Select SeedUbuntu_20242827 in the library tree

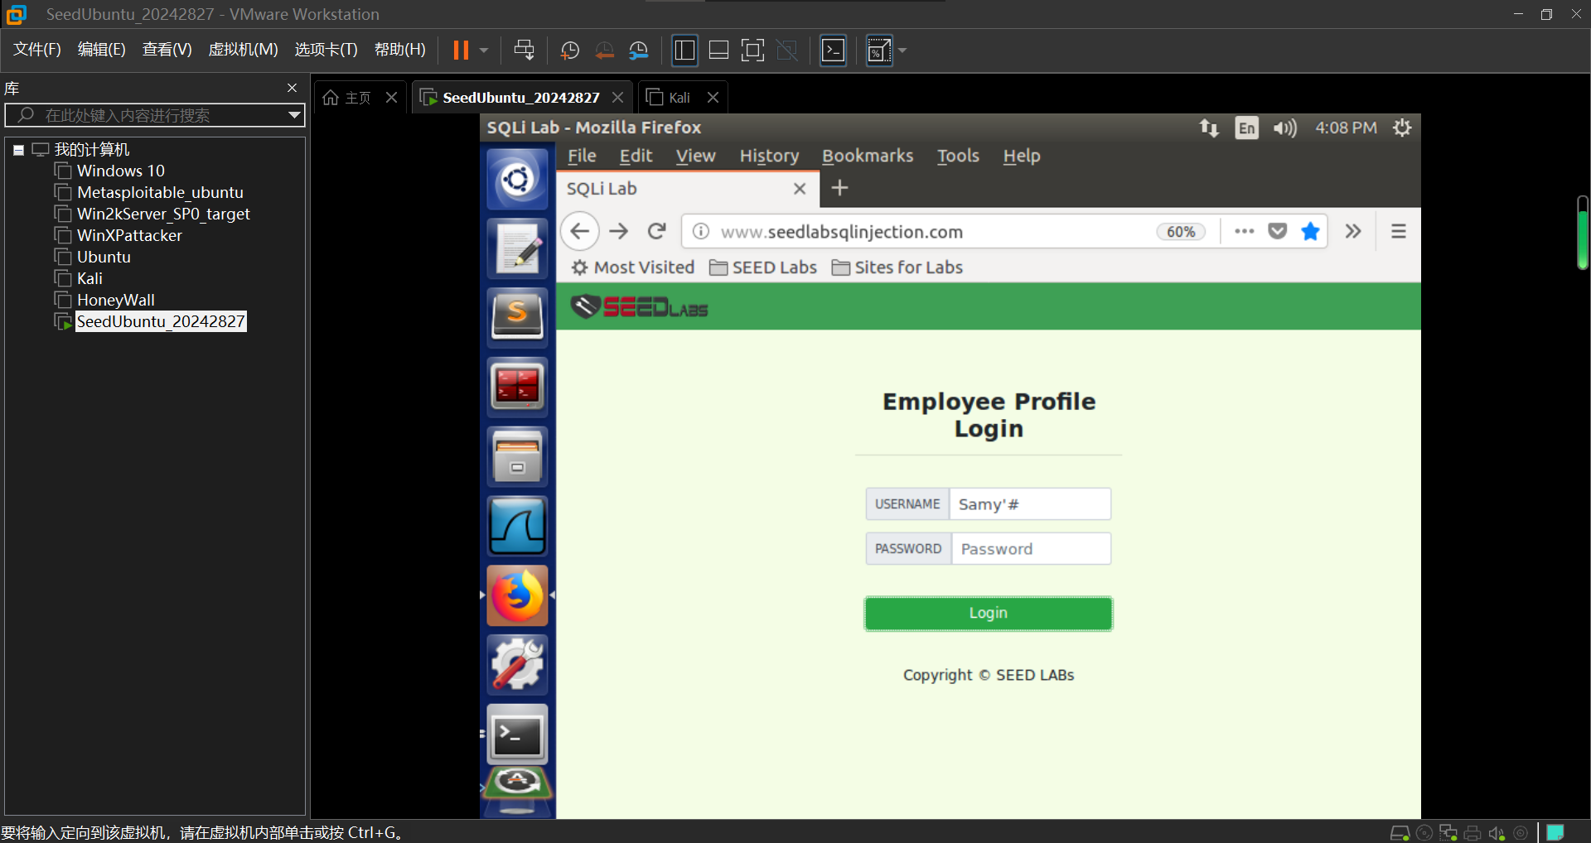coord(161,321)
